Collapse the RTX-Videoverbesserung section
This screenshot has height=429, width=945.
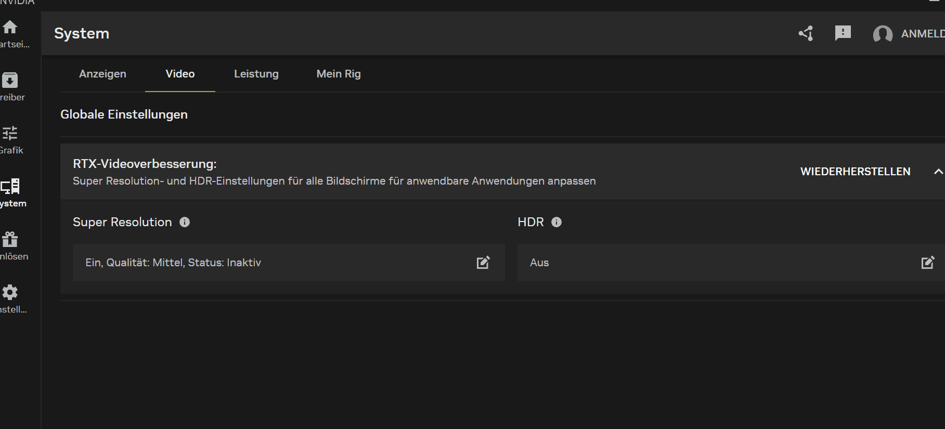coord(938,172)
